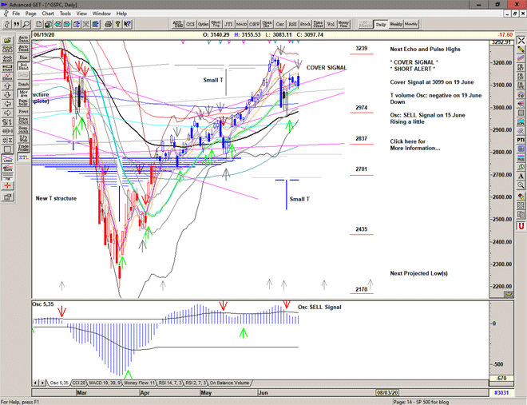Screen dimensions: 527x405
Task: Click the context help arrow-question icon
Action: 127,24
